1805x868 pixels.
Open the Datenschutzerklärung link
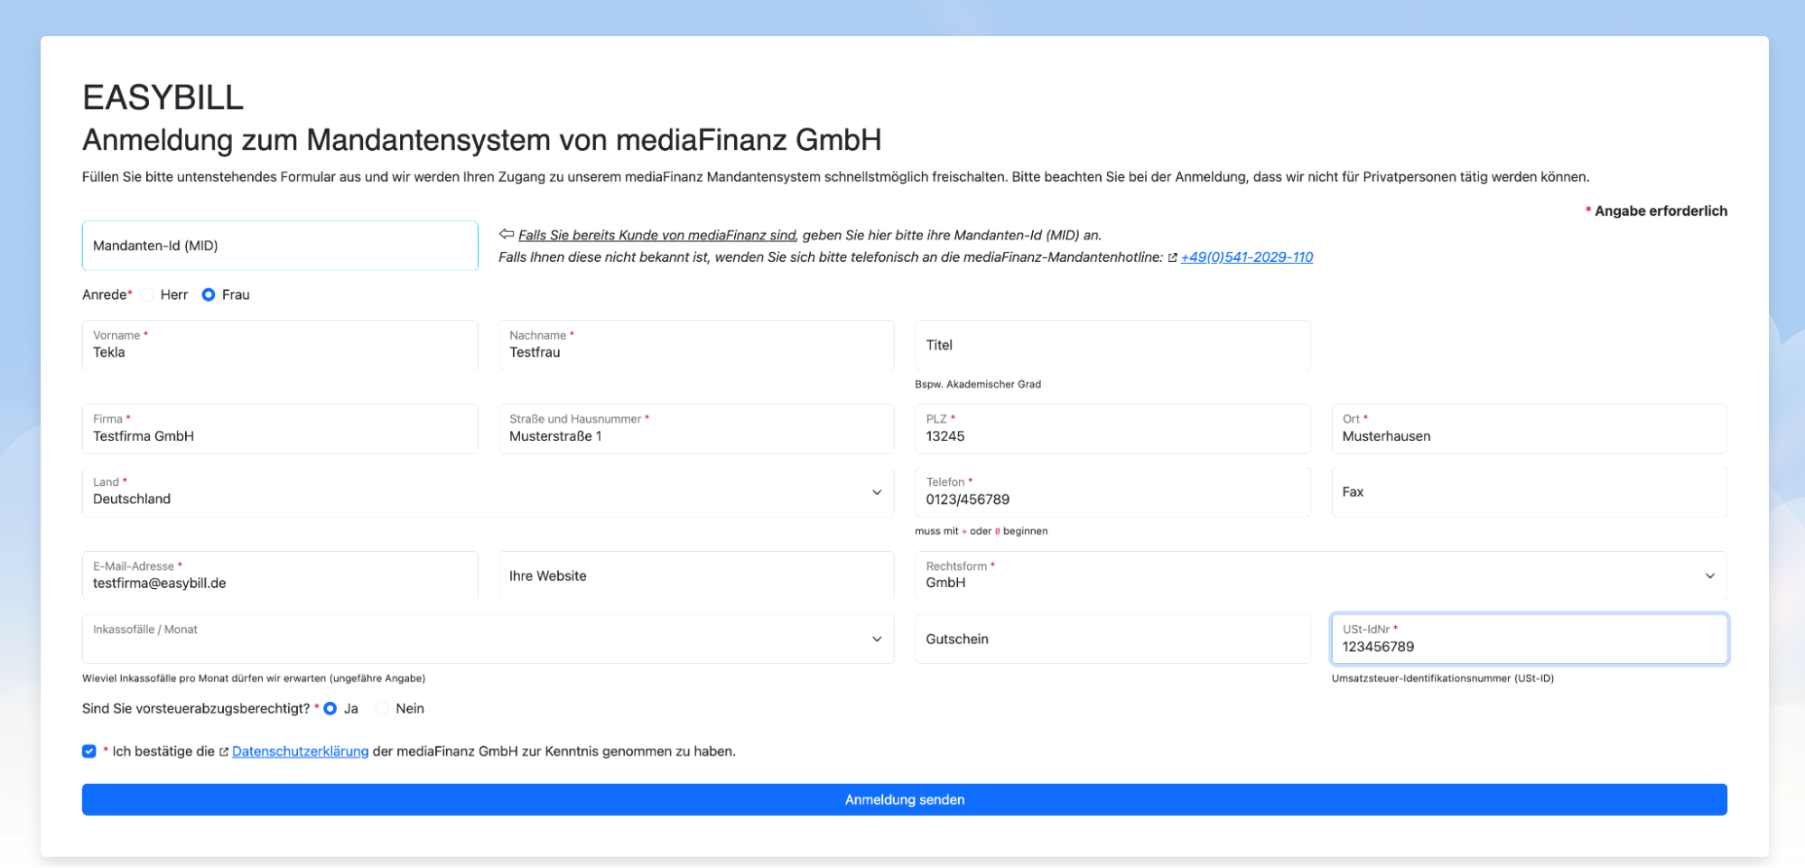(301, 751)
